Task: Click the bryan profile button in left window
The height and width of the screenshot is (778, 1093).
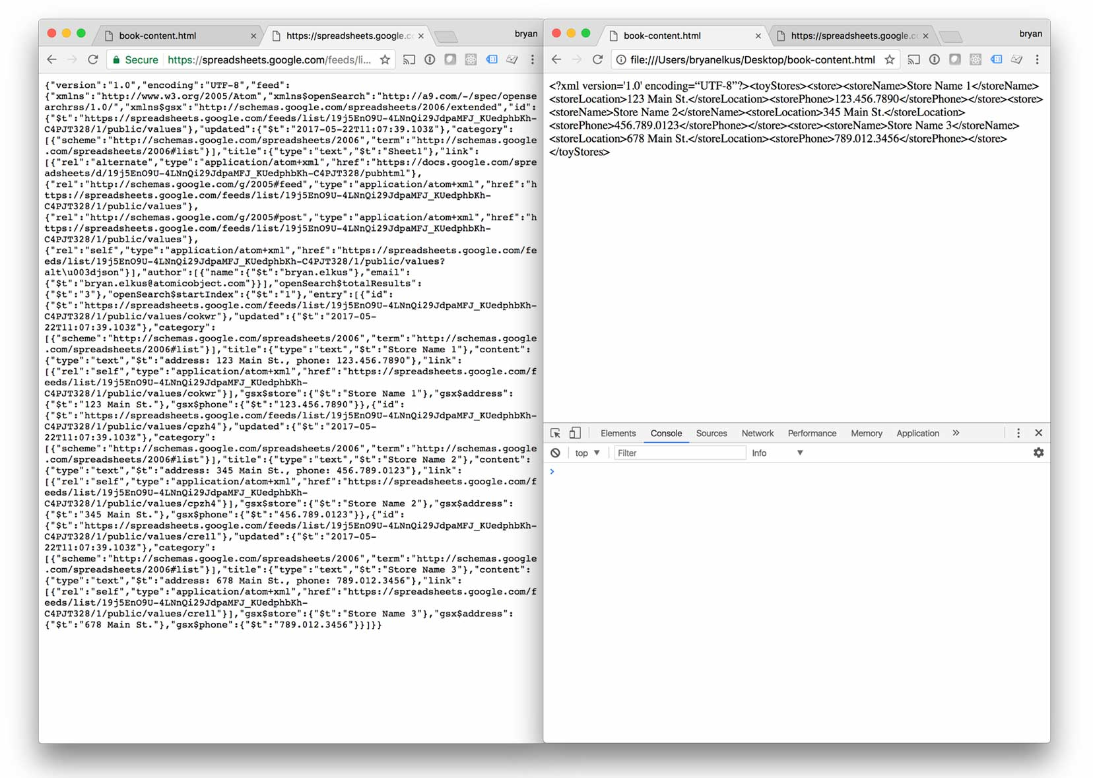Action: tap(526, 34)
